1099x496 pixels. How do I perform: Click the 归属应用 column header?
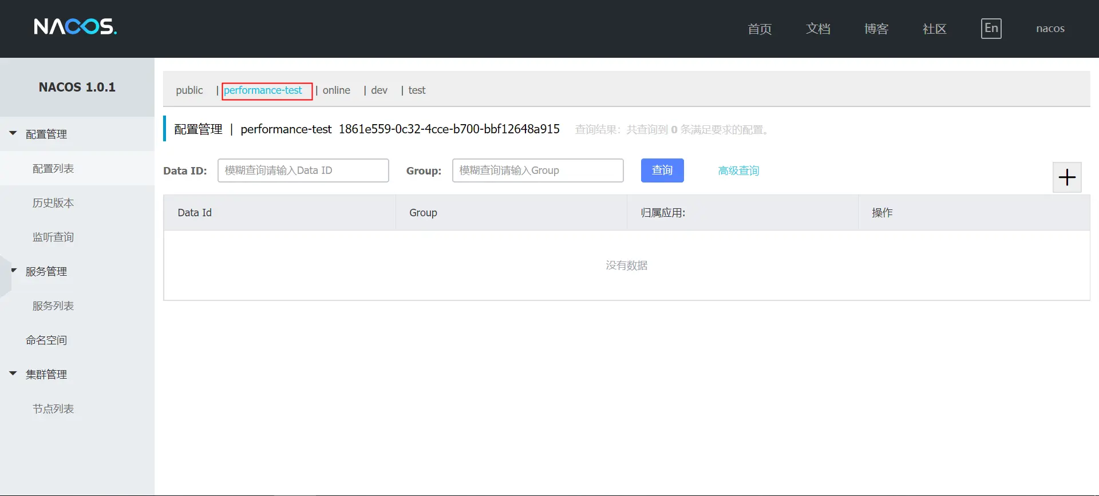point(742,213)
